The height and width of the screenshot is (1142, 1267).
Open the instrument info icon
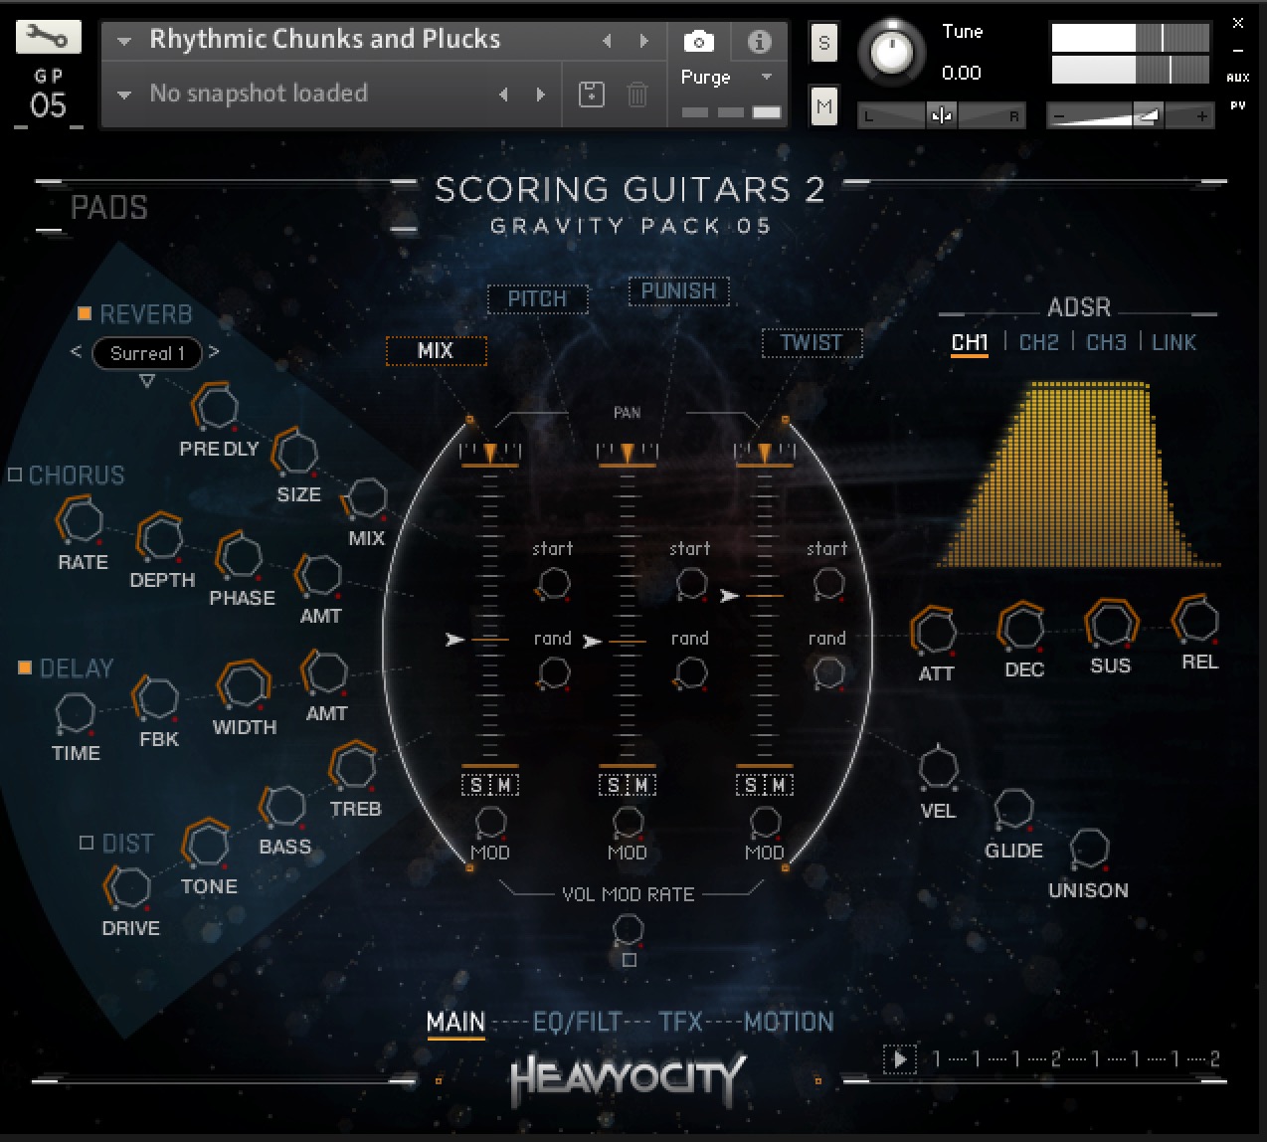(x=759, y=41)
